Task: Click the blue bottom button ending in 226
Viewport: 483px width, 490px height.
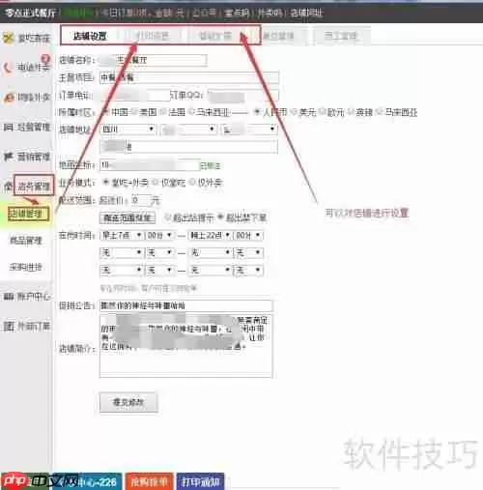Action: pyautogui.click(x=87, y=481)
